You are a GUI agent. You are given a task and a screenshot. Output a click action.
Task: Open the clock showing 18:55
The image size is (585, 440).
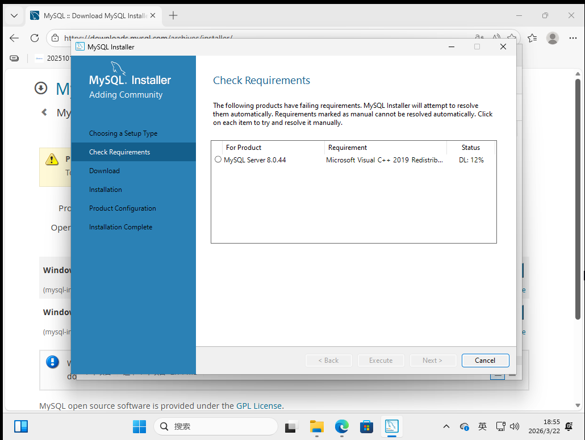click(544, 426)
